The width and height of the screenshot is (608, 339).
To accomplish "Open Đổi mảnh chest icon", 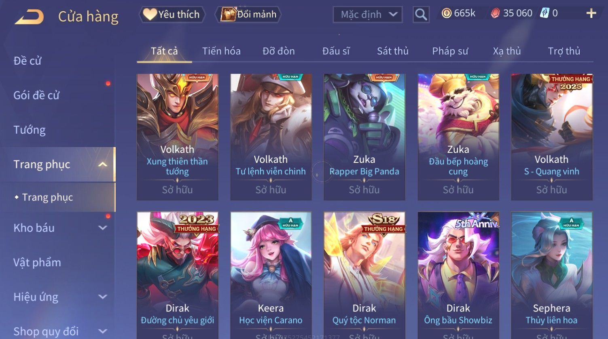I will pyautogui.click(x=228, y=14).
